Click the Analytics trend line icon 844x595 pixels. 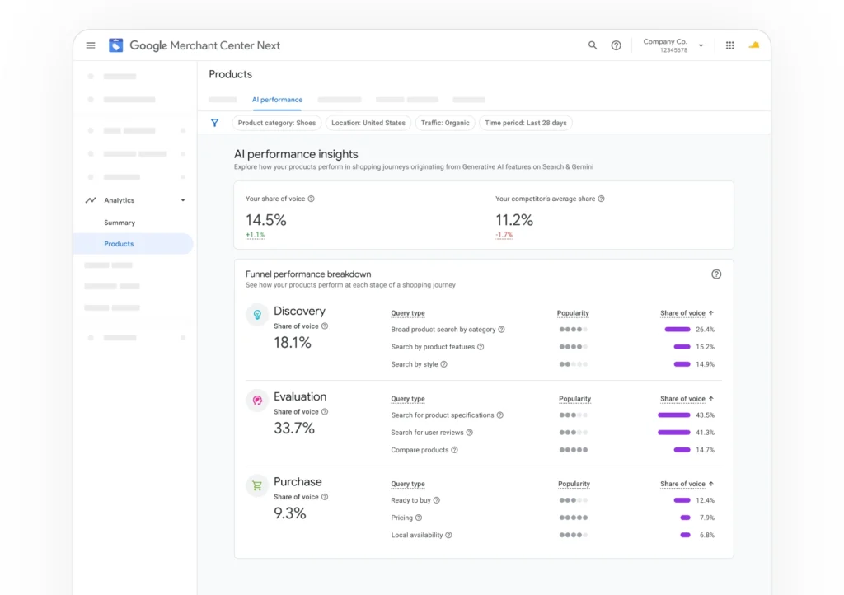coord(91,200)
